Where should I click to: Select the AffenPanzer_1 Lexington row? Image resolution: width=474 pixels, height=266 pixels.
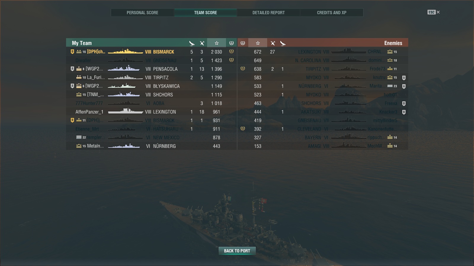(151, 112)
